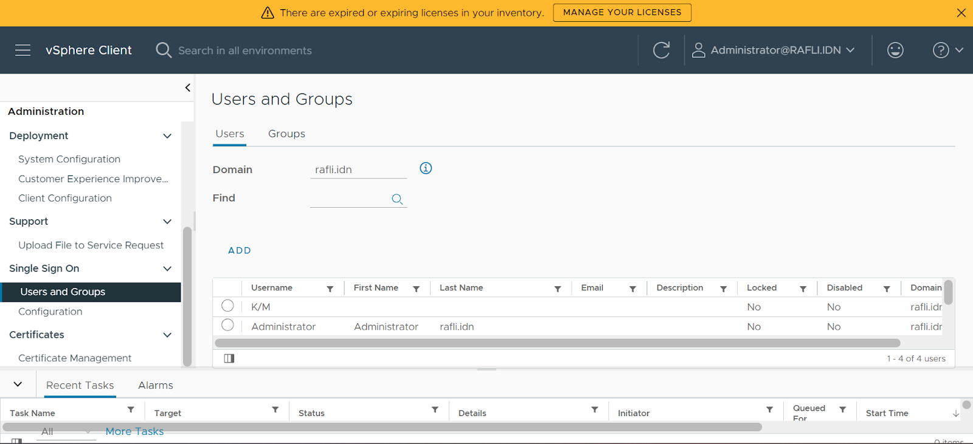Viewport: 973px width, 444px height.
Task: Select Users and Groups in sidebar
Action: pyautogui.click(x=91, y=292)
